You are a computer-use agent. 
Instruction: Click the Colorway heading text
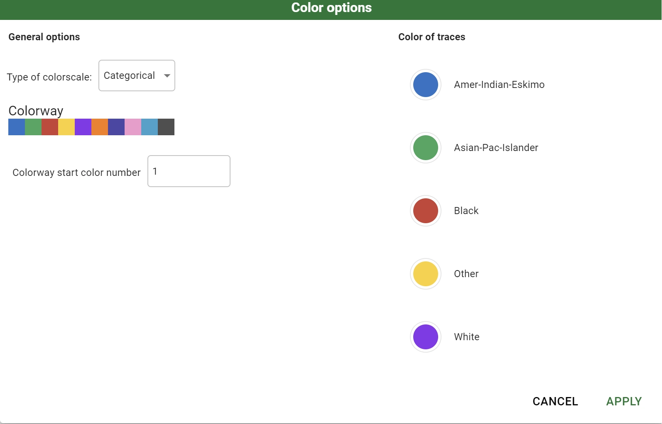36,111
